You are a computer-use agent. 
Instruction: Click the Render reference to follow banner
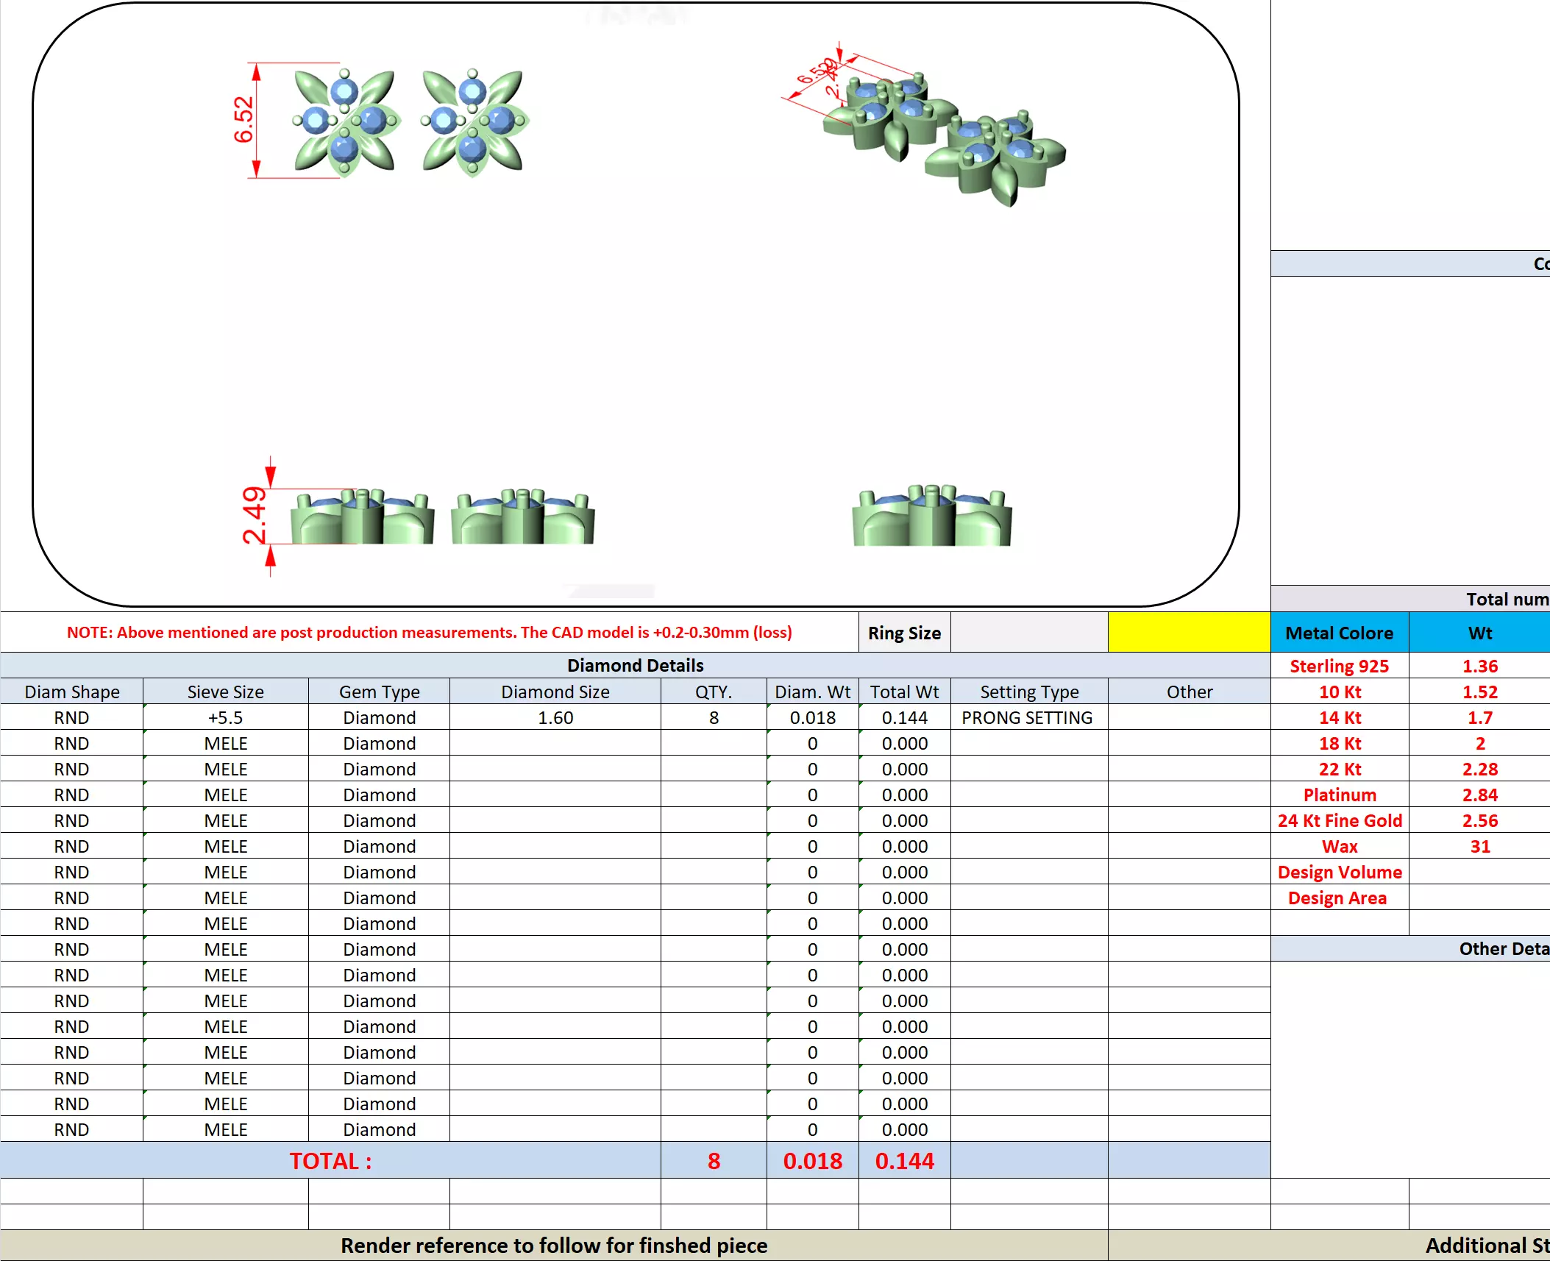click(x=553, y=1246)
